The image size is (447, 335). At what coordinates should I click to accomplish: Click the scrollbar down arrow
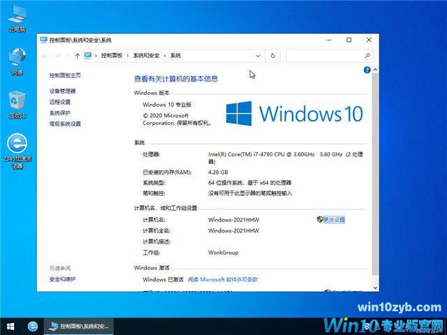(x=375, y=288)
